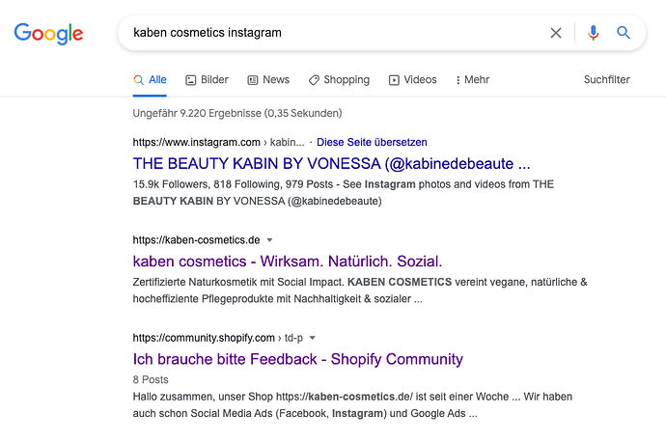Expand dropdown arrow beside community.shopify.com URL

coord(313,338)
